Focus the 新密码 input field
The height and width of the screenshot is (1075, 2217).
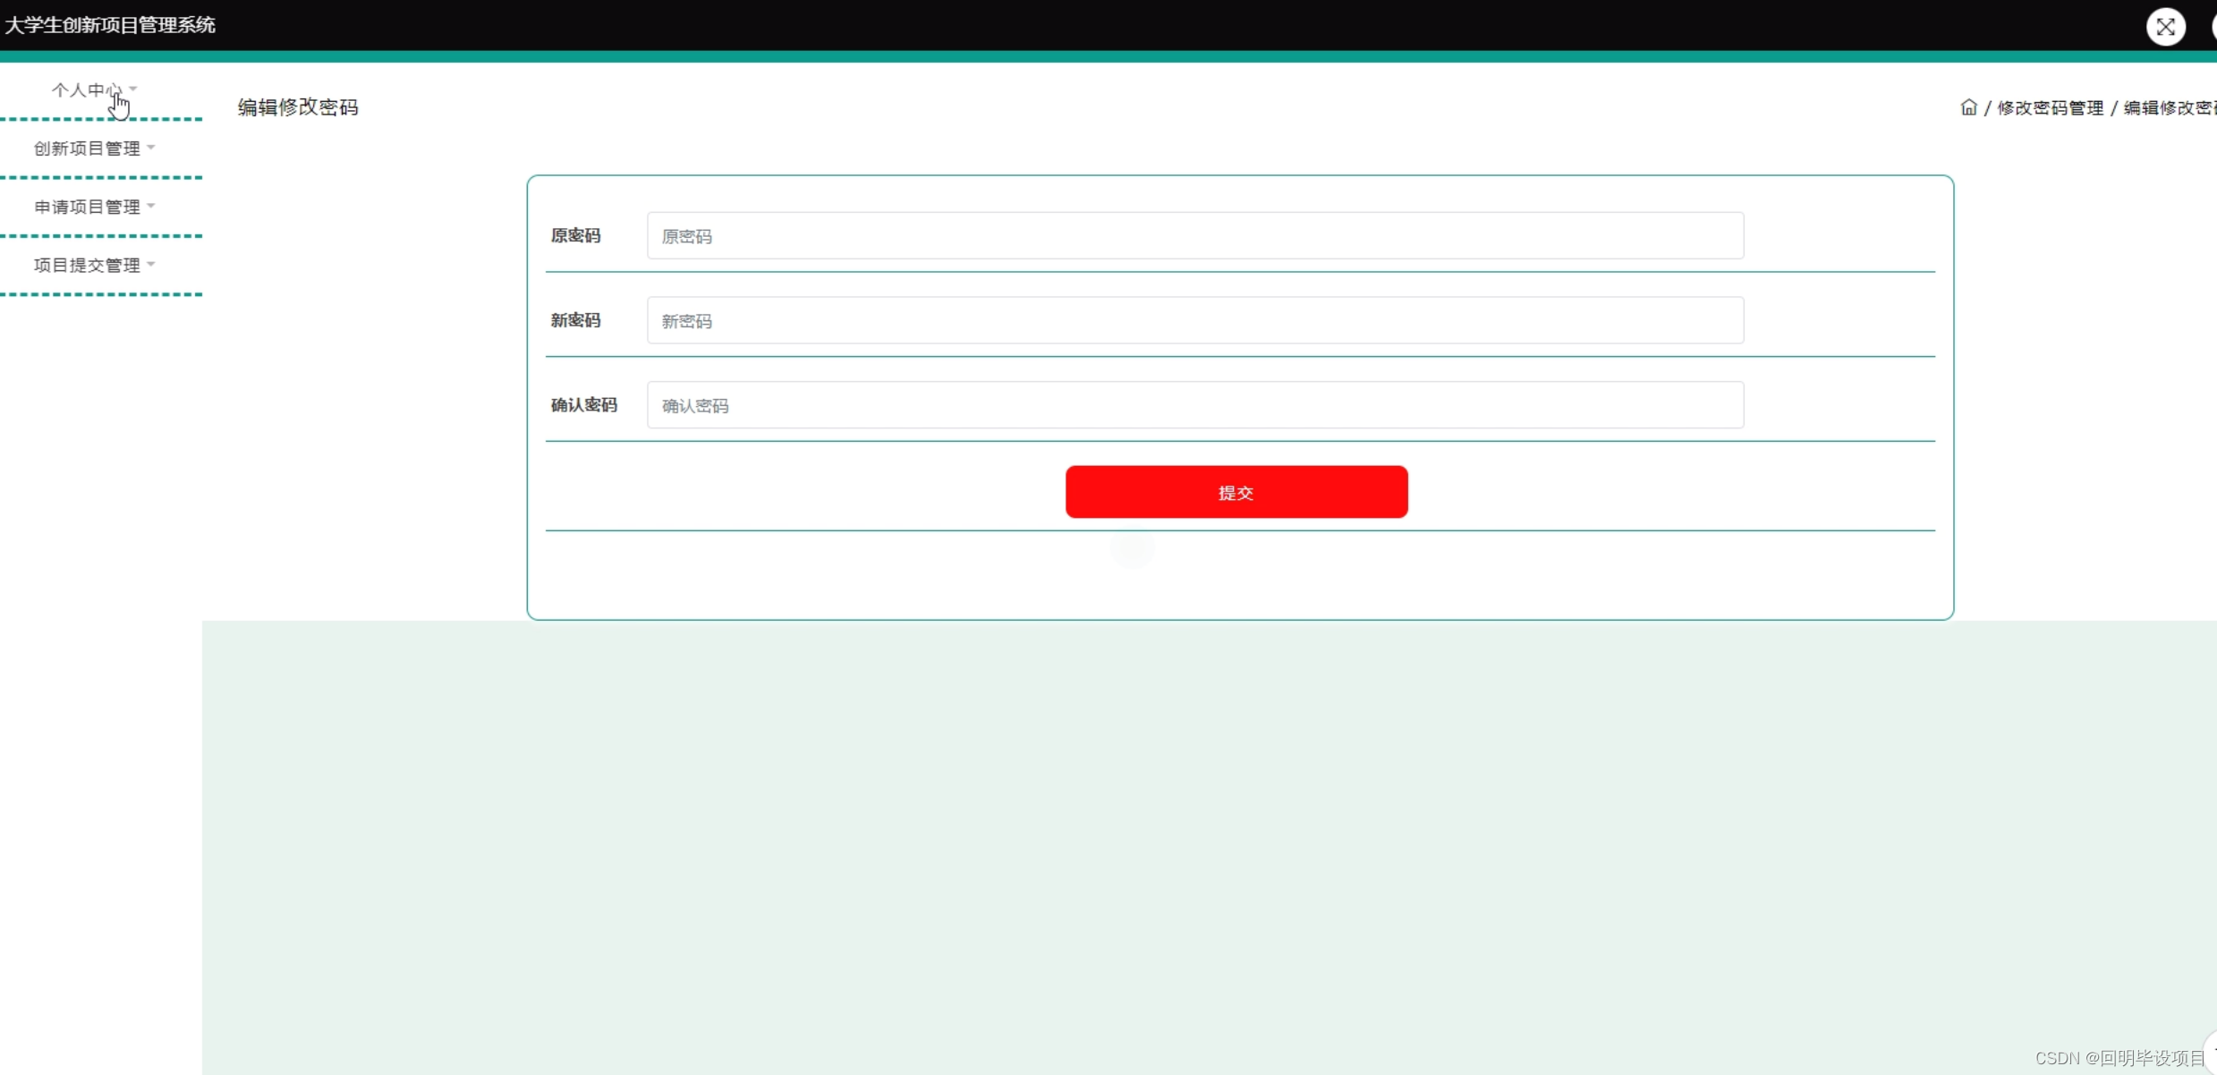[x=1194, y=320]
